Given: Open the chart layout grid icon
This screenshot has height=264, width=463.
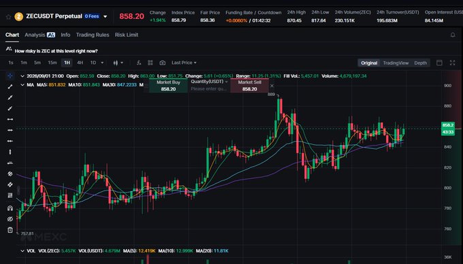Looking at the screenshot, I should click(150, 63).
